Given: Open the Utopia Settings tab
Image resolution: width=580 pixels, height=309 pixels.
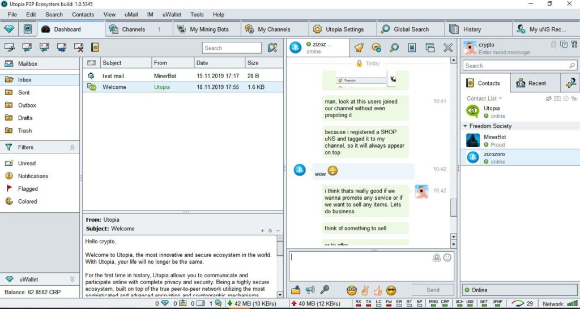Looking at the screenshot, I should (343, 29).
